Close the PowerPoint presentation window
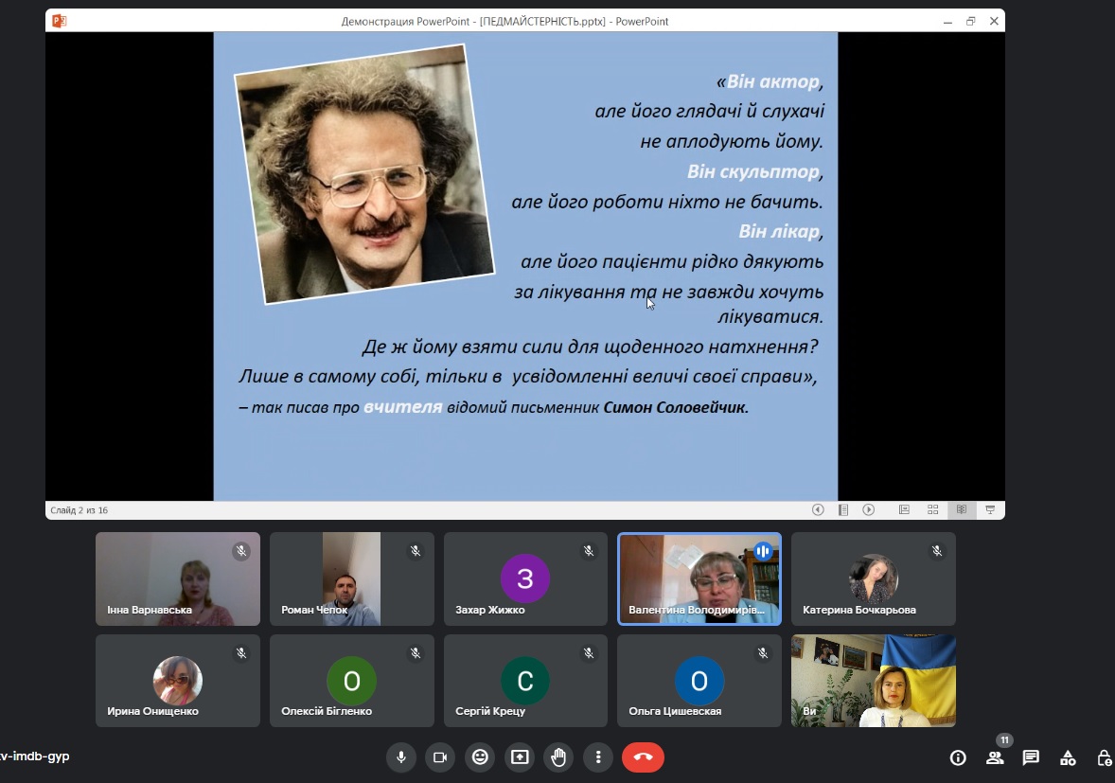The width and height of the screenshot is (1115, 783). pyautogui.click(x=994, y=22)
